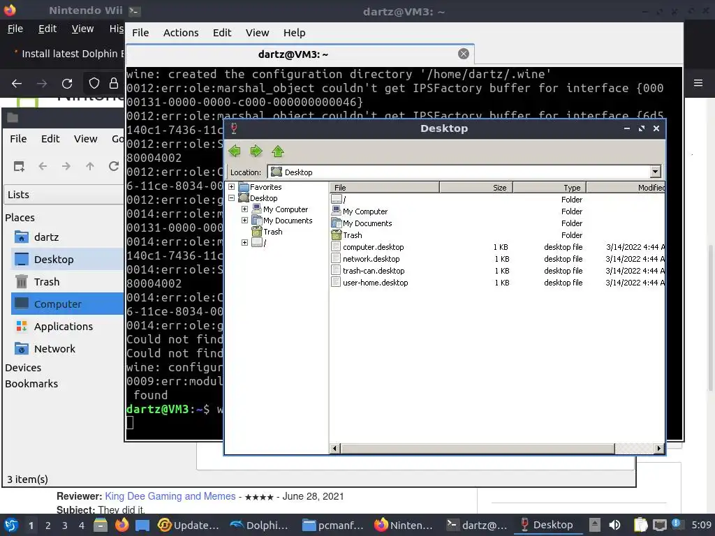The height and width of the screenshot is (536, 715).
Task: Open the terminal Help menu
Action: pyautogui.click(x=294, y=33)
